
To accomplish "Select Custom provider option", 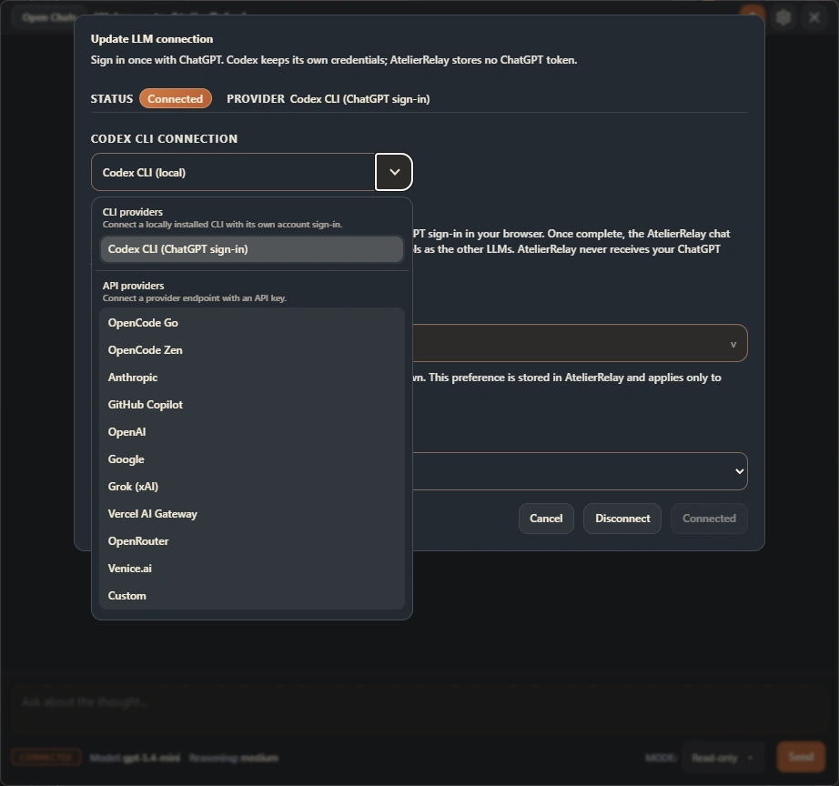I will [251, 596].
